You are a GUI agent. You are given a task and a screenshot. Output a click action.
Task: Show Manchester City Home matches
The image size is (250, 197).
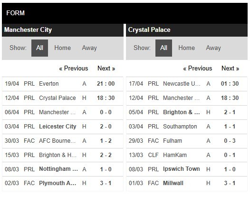(62, 48)
